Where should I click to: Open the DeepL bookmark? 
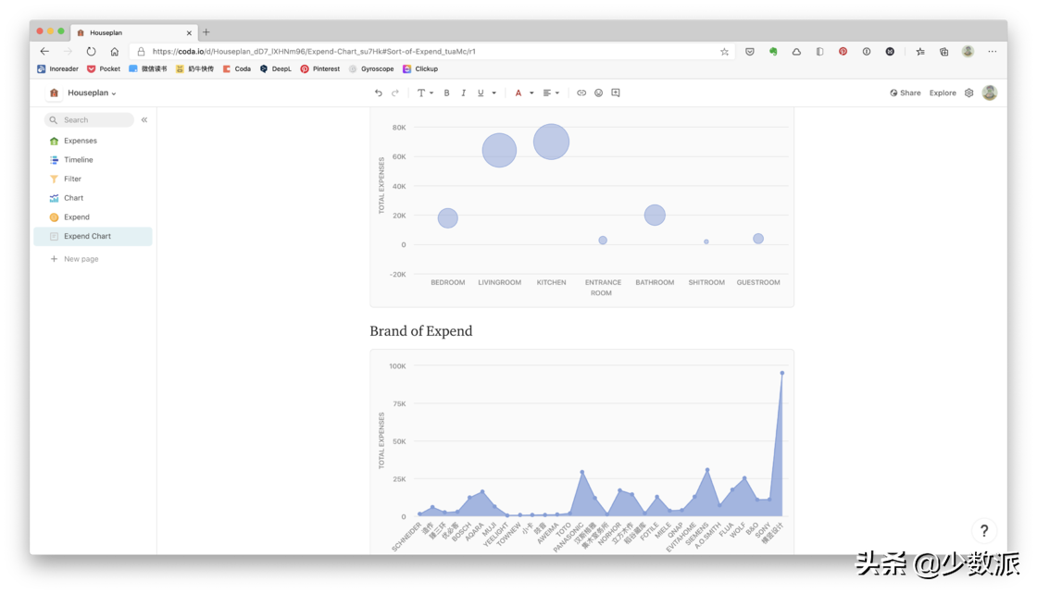(x=275, y=68)
